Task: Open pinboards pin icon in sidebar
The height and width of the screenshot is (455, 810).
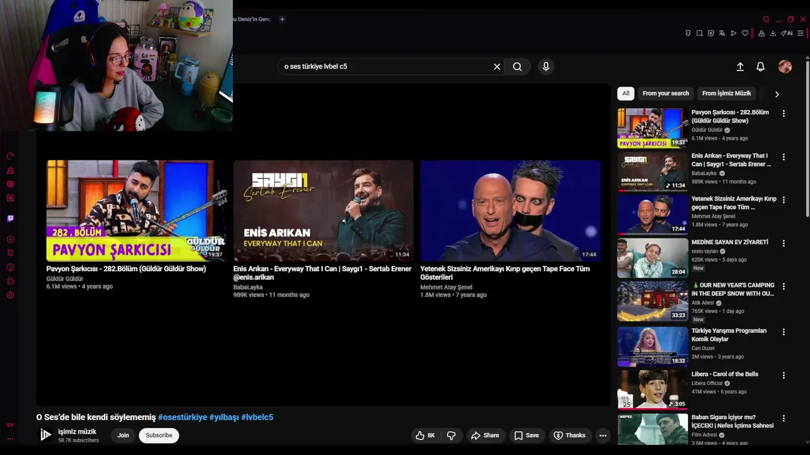Action: click(x=10, y=253)
